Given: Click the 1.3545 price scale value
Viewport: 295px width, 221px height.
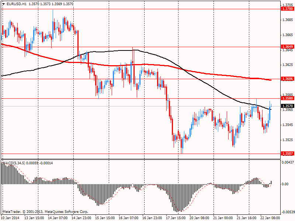Looking at the screenshot, I should (288, 125).
